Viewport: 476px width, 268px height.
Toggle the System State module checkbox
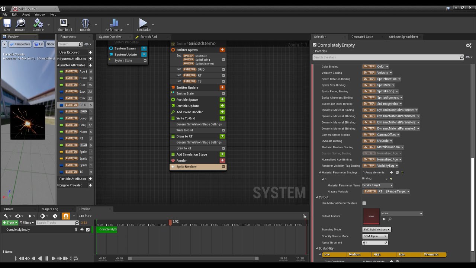click(x=145, y=60)
